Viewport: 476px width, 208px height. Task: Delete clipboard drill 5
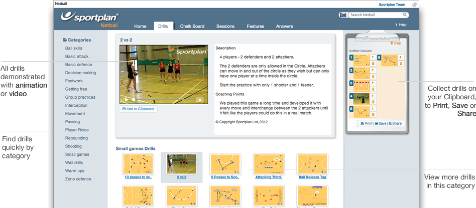373,115
